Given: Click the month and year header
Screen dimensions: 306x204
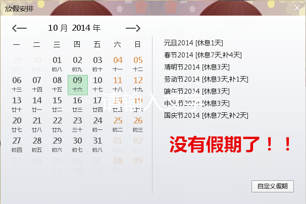Looking at the screenshot, I should click(74, 28).
